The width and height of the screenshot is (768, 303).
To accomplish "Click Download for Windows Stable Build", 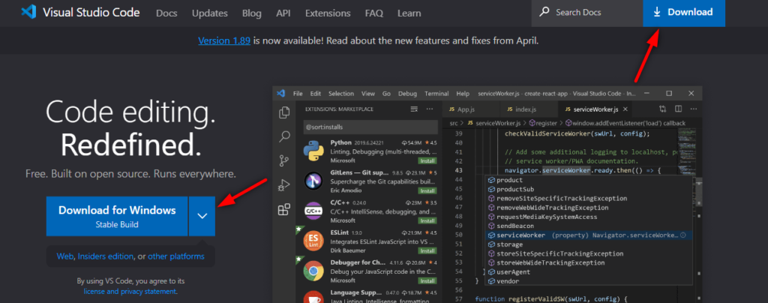I will (117, 216).
